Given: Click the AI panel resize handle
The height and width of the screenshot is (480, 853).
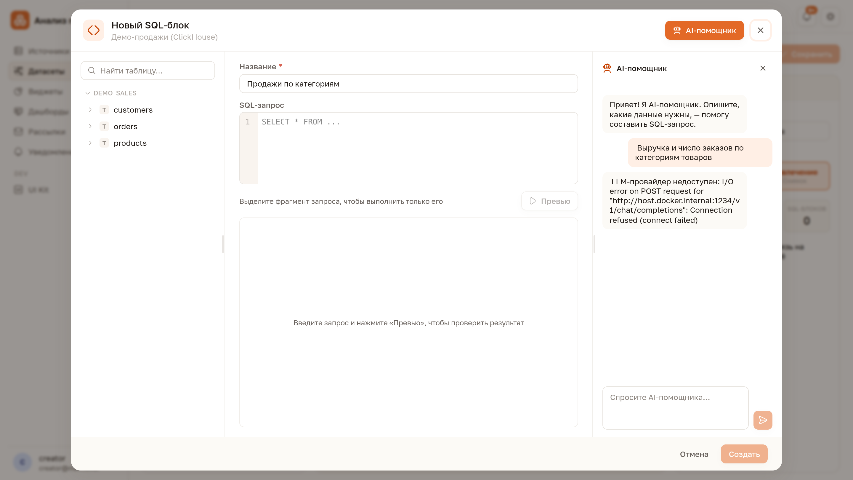Looking at the screenshot, I should coord(594,244).
